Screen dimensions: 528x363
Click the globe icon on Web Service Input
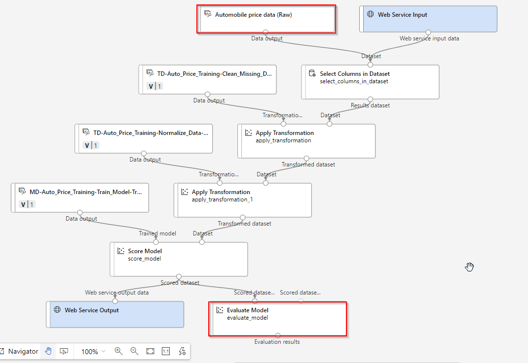click(370, 14)
